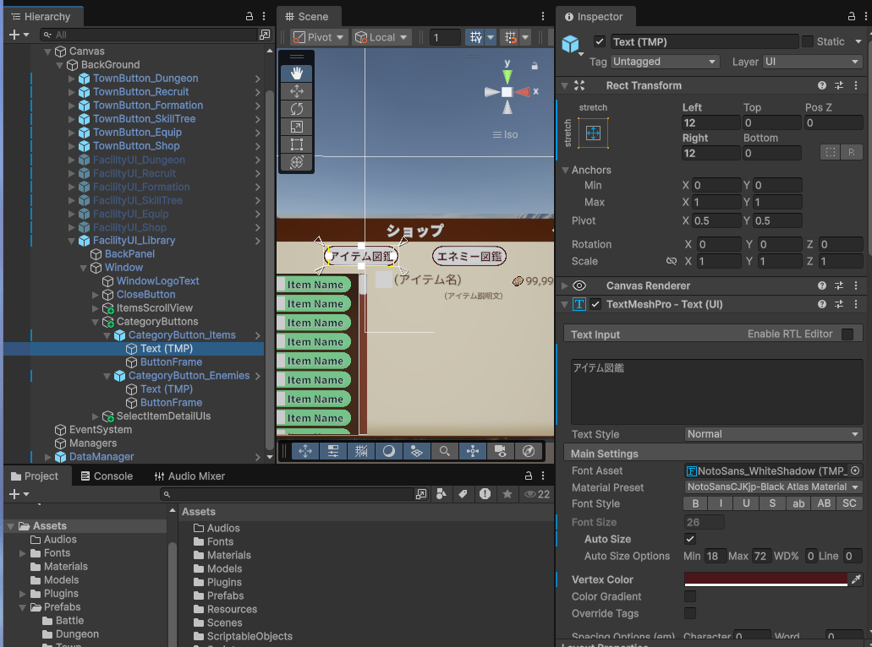
Task: Collapse the CategoryButton_Items tree node
Action: click(107, 335)
